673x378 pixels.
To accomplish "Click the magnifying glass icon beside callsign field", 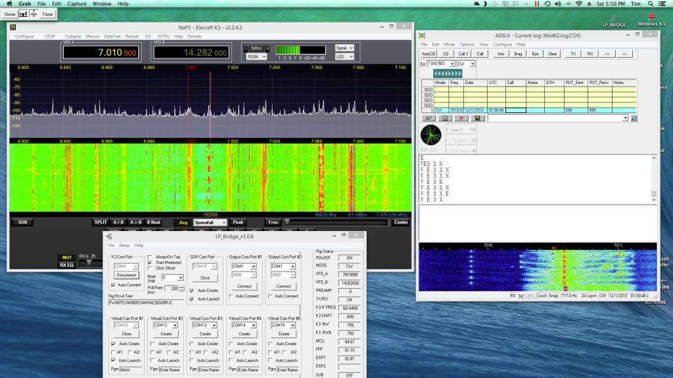I will (x=634, y=118).
